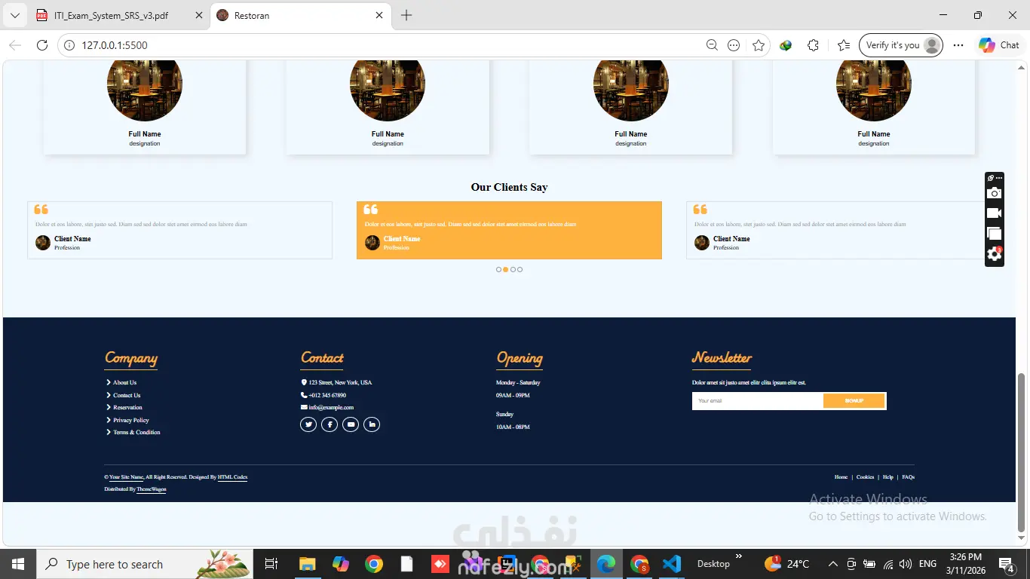1030x579 pixels.
Task: Open Visual Studio Code from the taskbar
Action: [x=672, y=564]
